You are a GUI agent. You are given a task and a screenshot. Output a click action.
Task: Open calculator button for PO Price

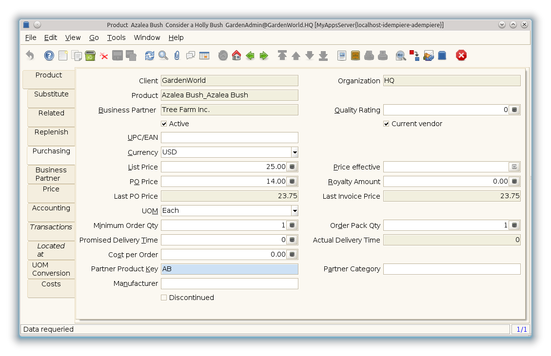(x=292, y=182)
